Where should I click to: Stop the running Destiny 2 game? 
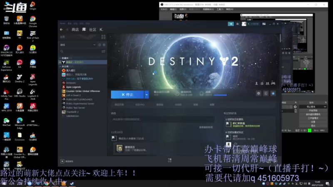tap(127, 95)
